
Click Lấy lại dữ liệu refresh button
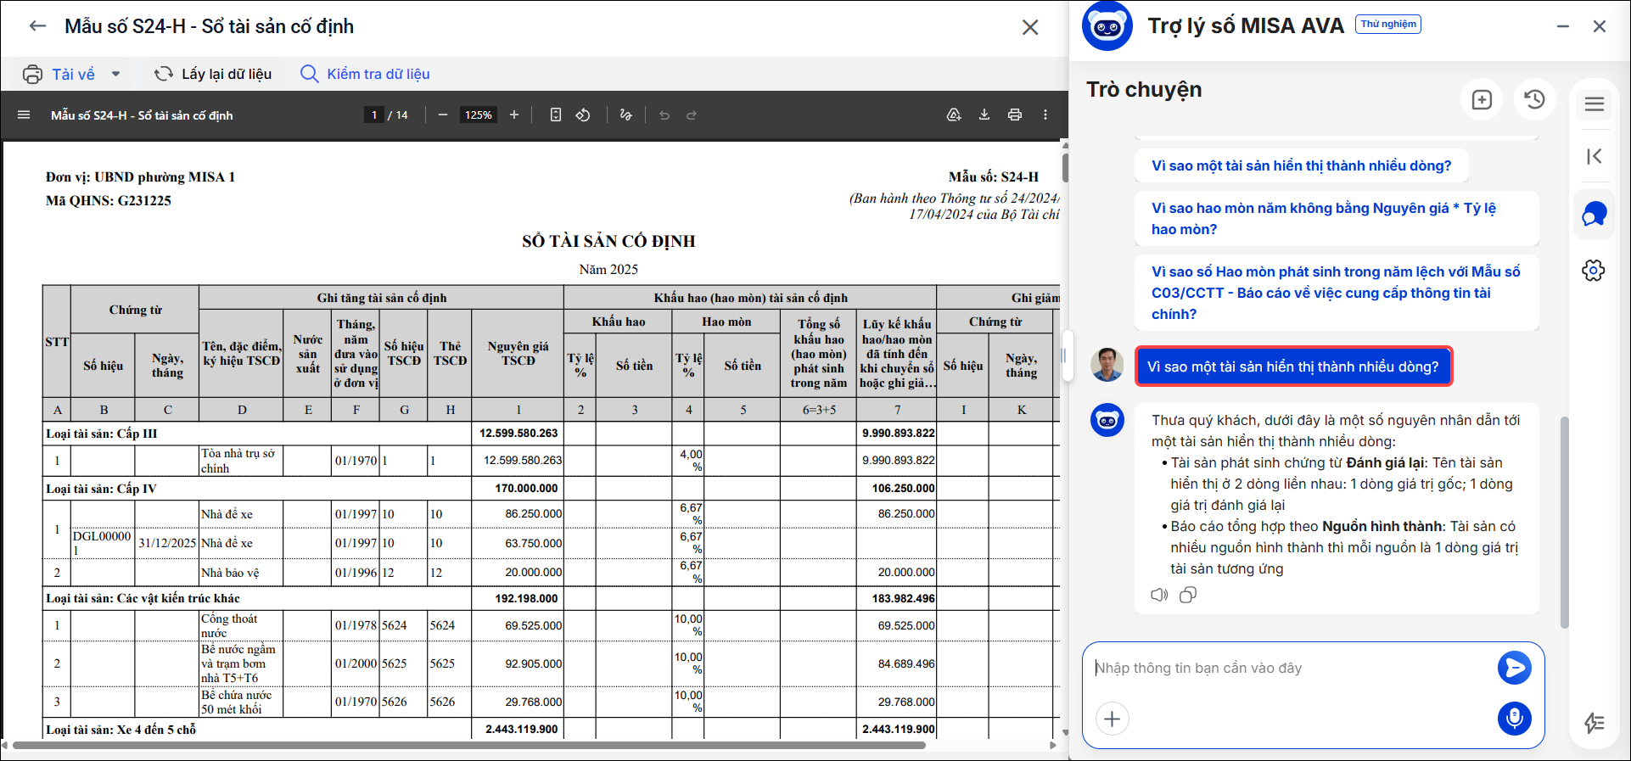tap(213, 74)
